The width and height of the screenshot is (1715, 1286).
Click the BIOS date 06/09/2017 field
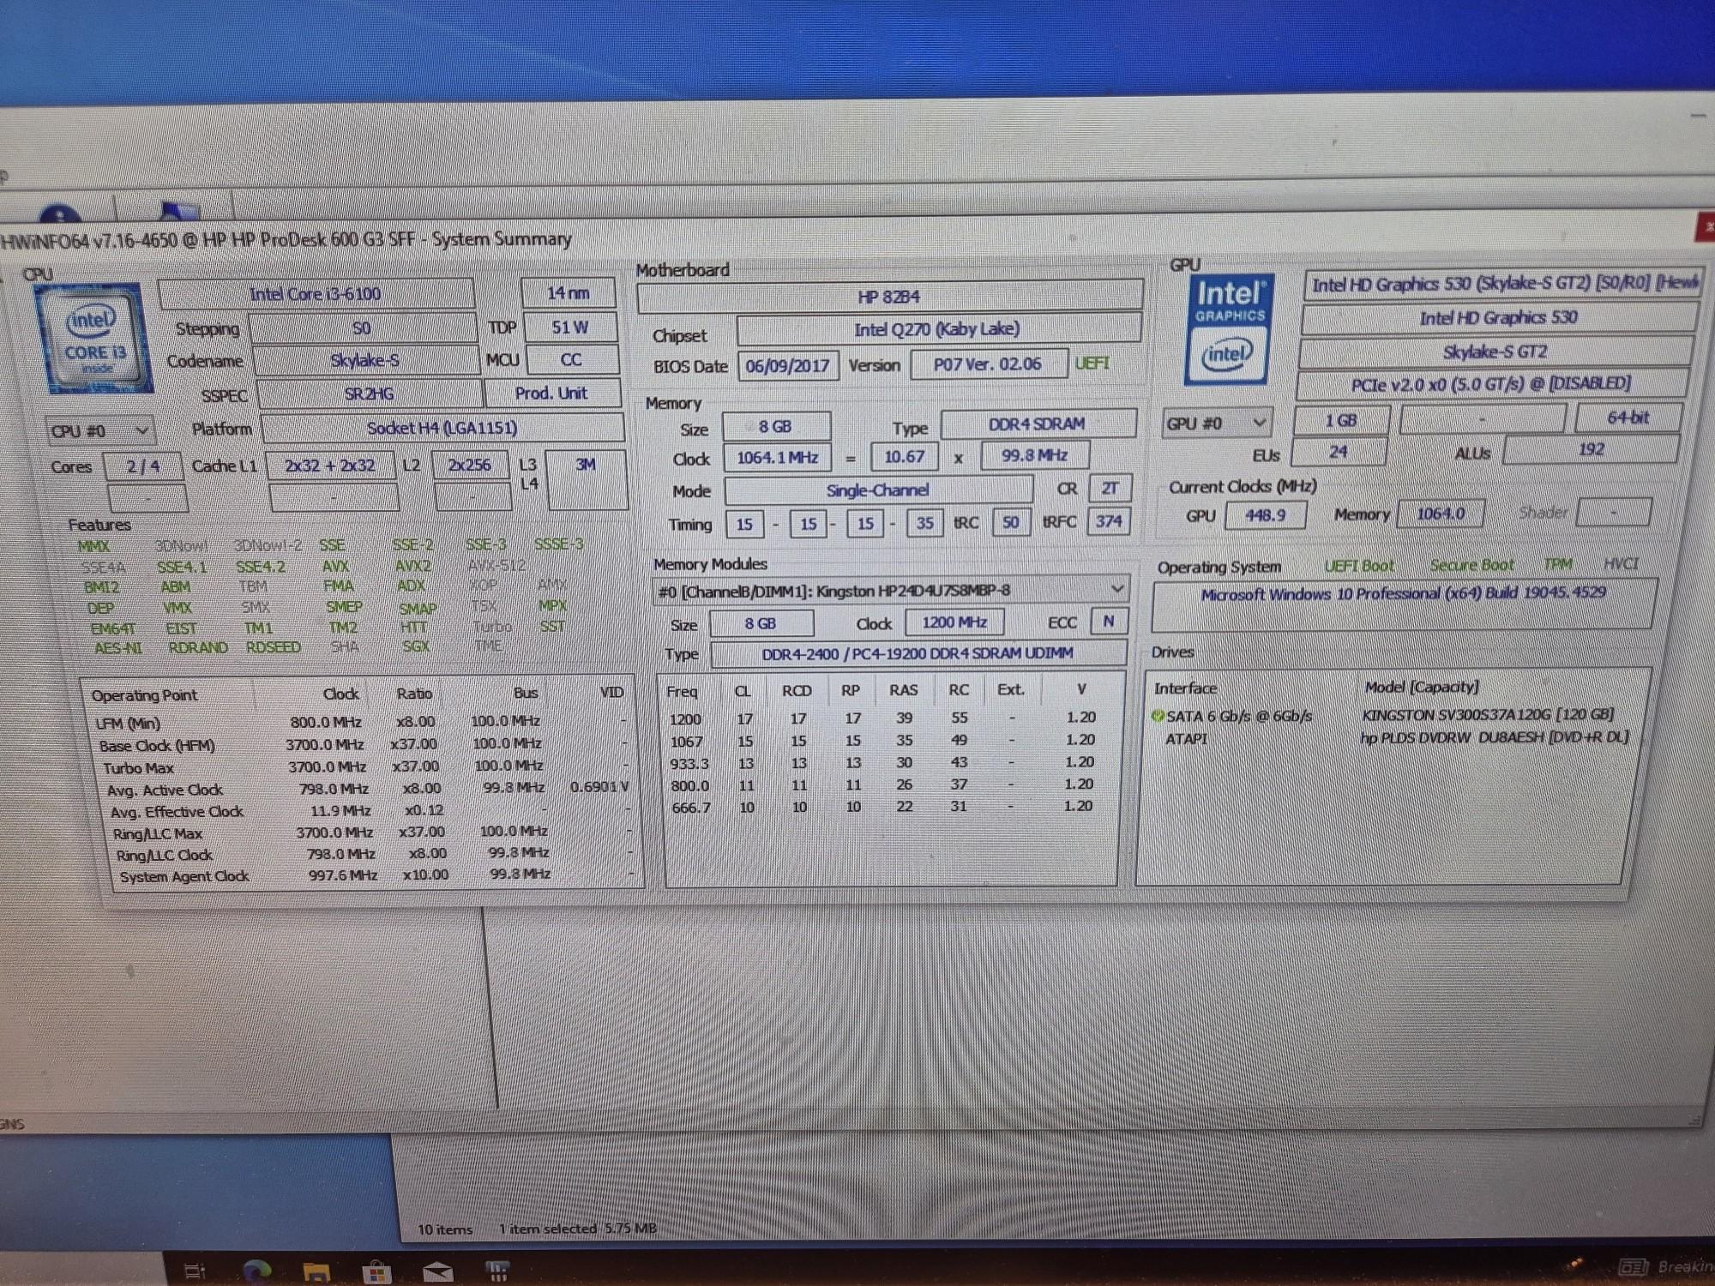(787, 366)
